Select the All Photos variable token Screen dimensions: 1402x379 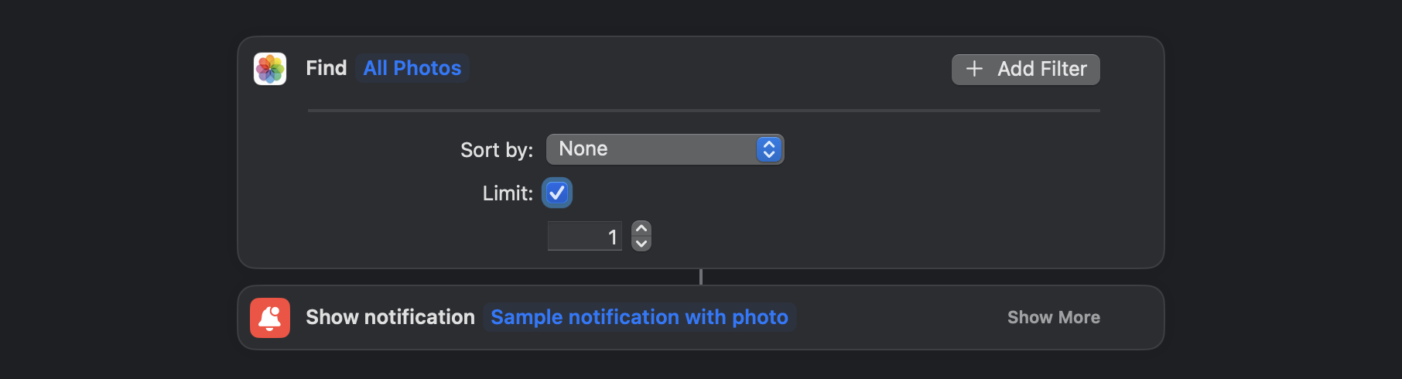(x=412, y=68)
